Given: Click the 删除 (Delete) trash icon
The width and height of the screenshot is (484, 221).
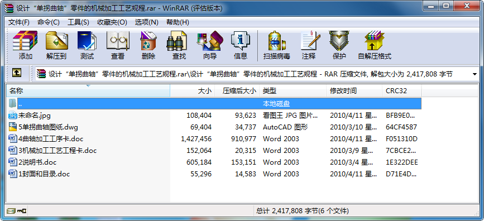Looking at the screenshot, I should click(x=148, y=45).
